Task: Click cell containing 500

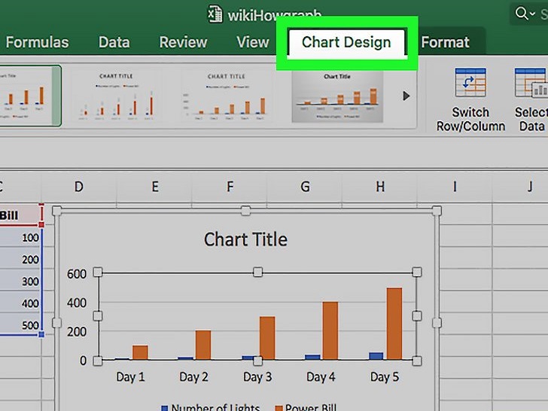Action: point(20,325)
